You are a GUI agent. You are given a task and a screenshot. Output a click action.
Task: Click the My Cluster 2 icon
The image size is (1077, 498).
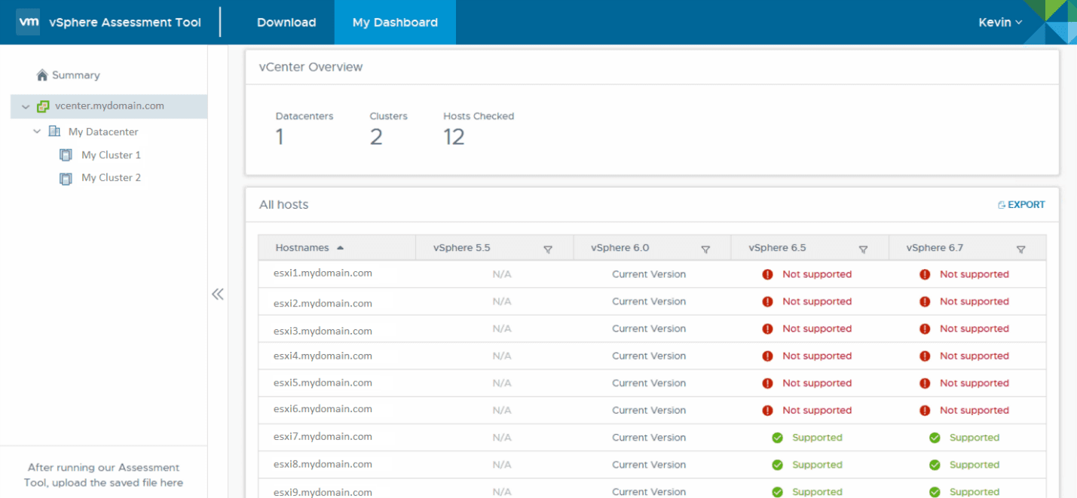[x=66, y=179]
